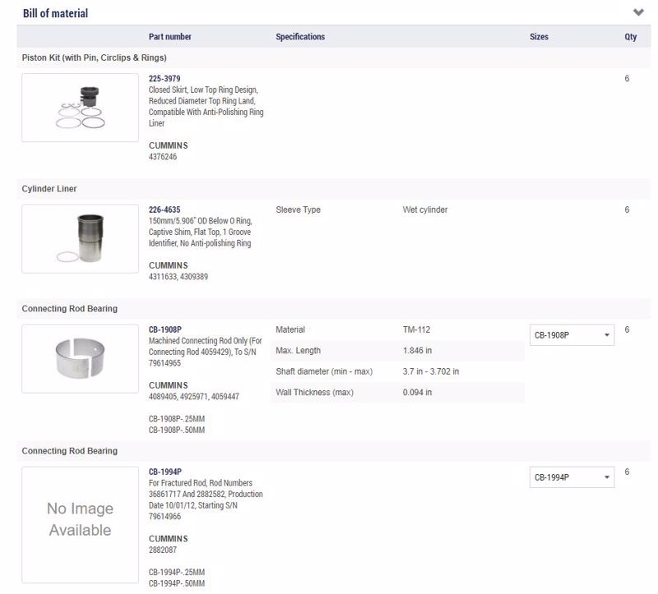Viewport: 658px width, 594px height.
Task: Click the CB-1994P fractured rod description
Action: 206,500
